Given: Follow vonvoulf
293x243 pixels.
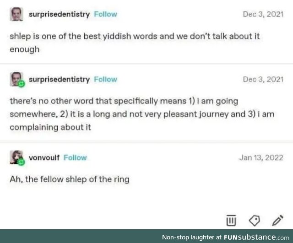Looking at the screenshot, I should click(75, 157).
